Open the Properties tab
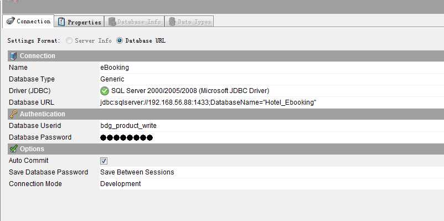Viewport: 444px width, 221px height. coord(79,22)
